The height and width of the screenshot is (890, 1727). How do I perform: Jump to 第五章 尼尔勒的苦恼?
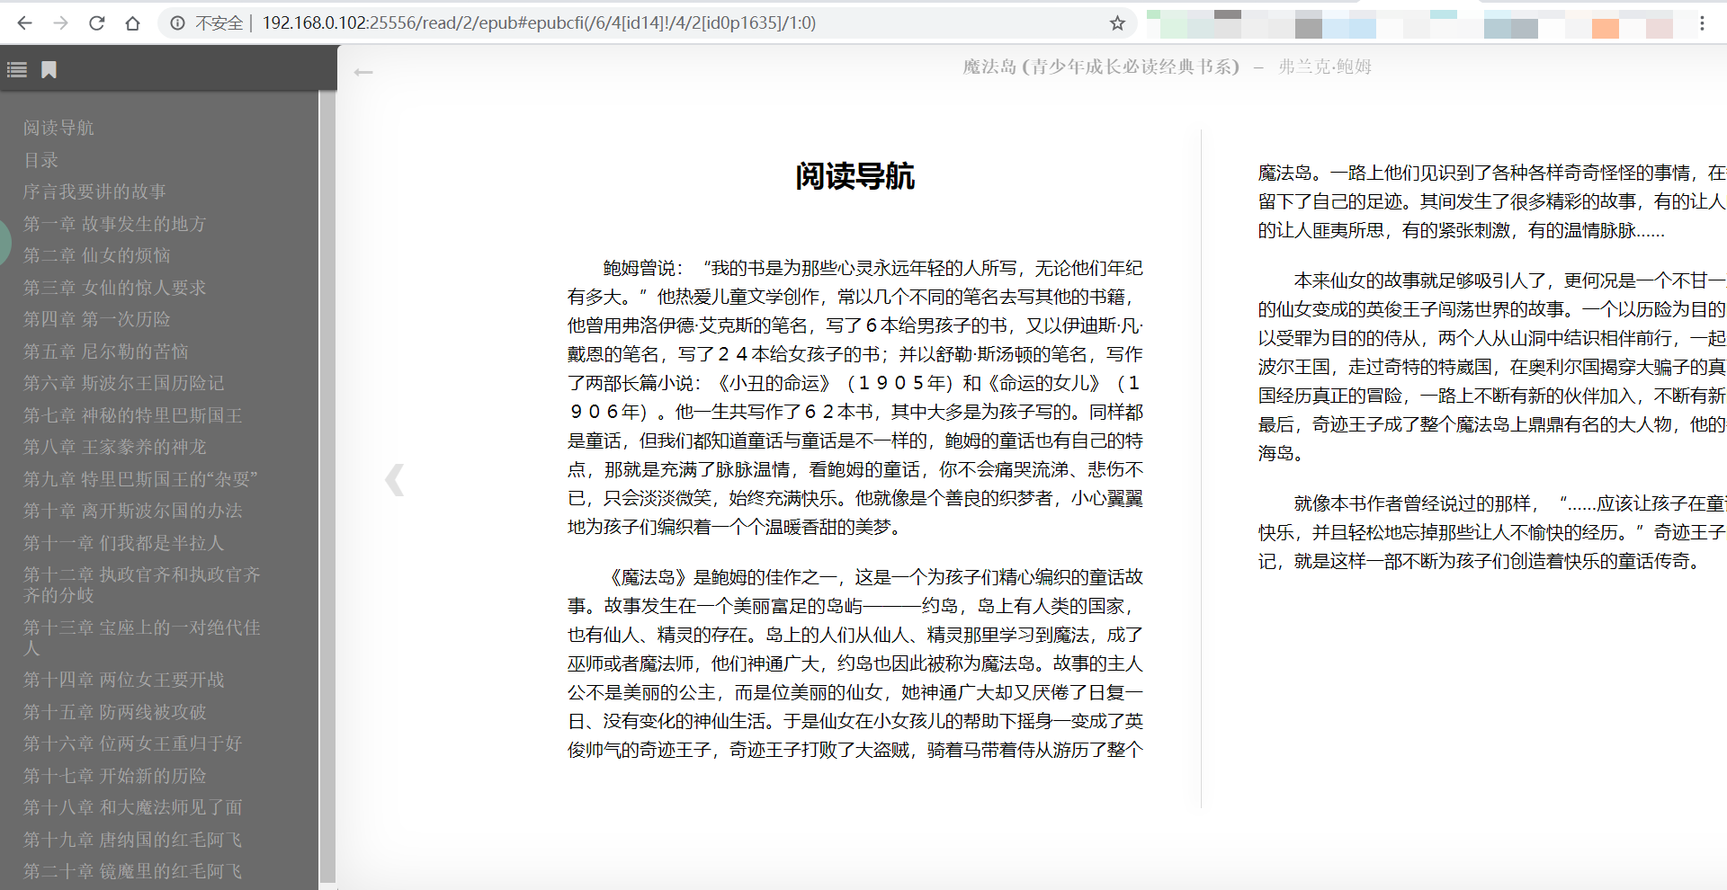click(x=105, y=352)
